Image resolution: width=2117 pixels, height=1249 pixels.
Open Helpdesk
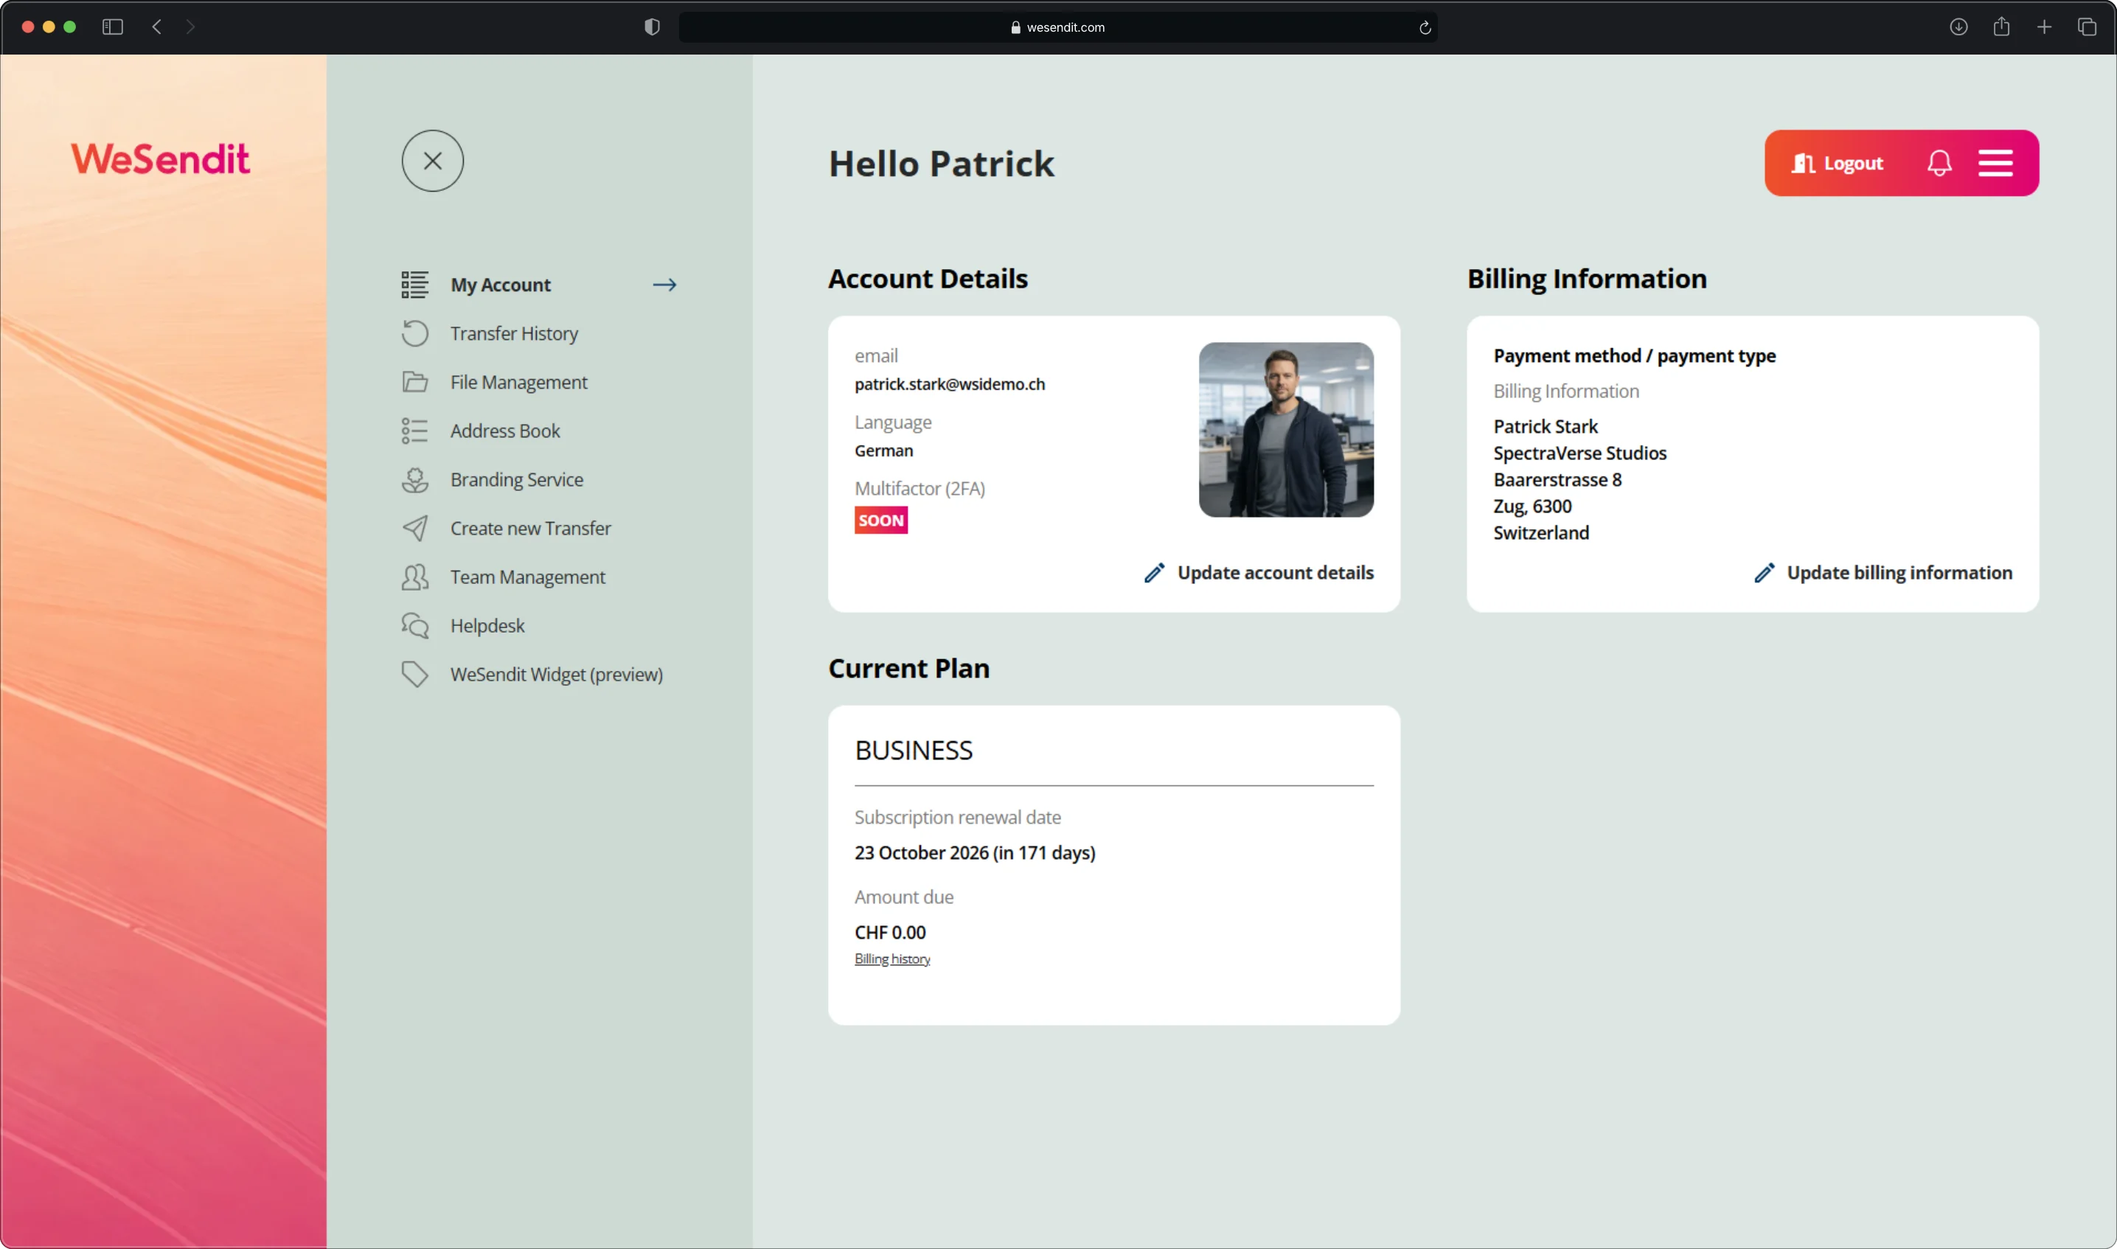[487, 626]
